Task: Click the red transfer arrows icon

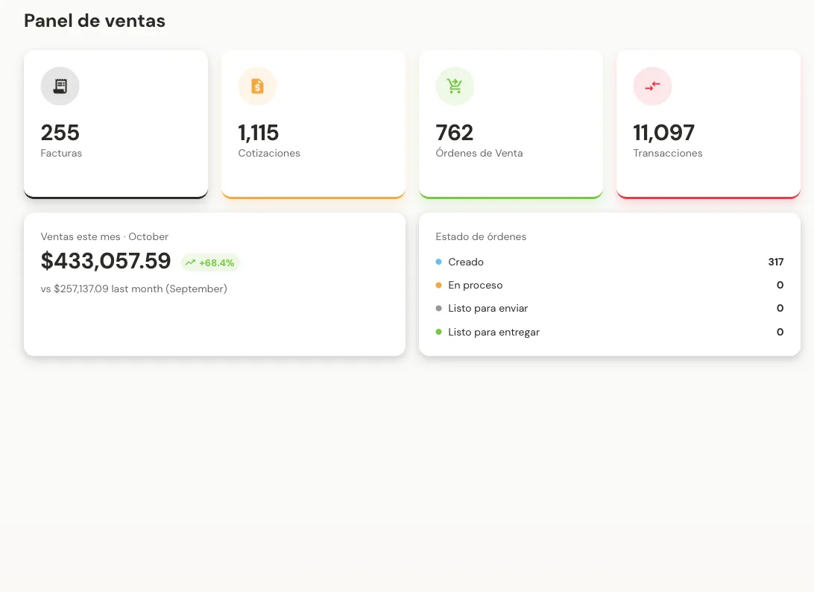Action: 652,86
